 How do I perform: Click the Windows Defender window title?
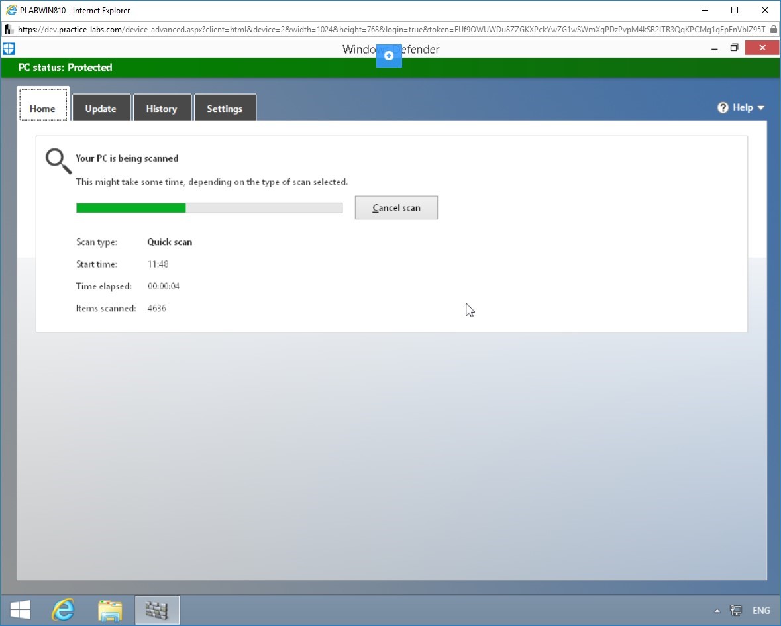[x=391, y=49]
